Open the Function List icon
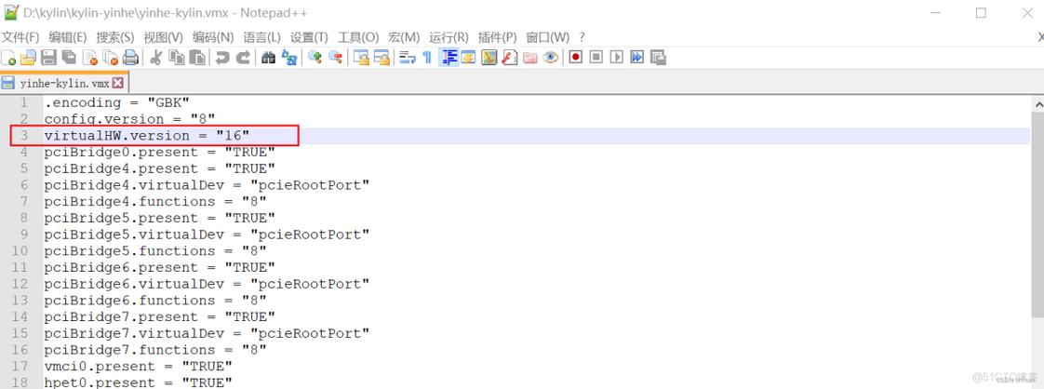Screen dimensions: 1044x389 coord(509,58)
